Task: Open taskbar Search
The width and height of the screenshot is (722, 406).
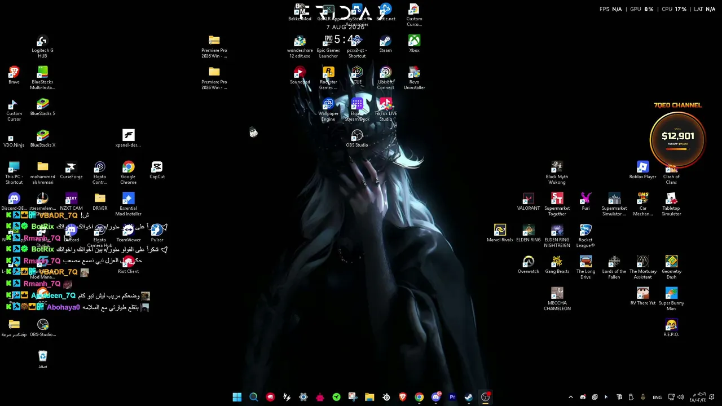Action: coord(253,397)
